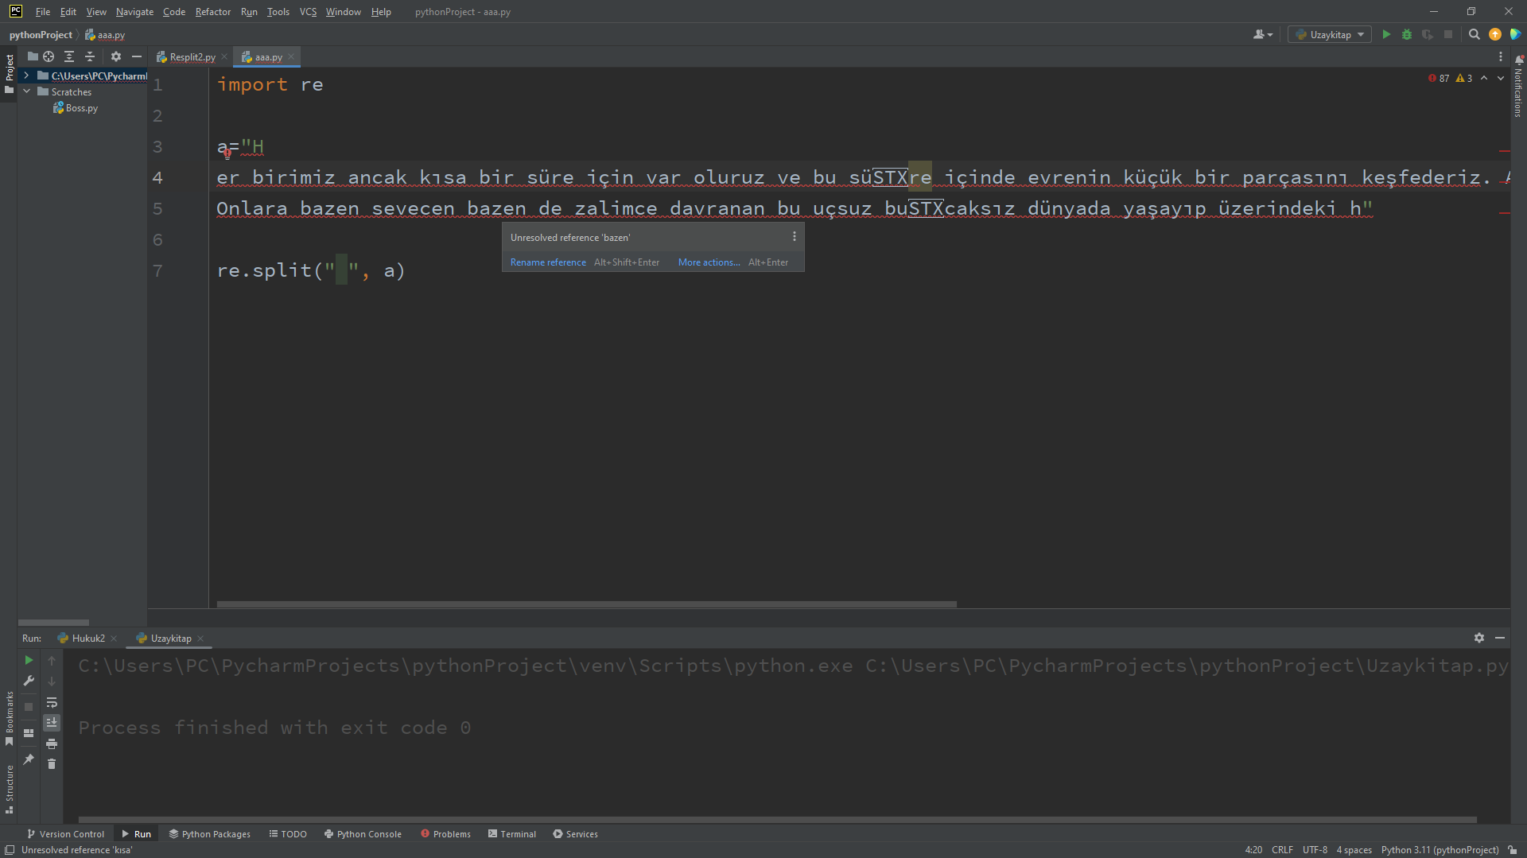Click the trash icon to clear run output
Screen dimensions: 1527x858
pos(52,764)
